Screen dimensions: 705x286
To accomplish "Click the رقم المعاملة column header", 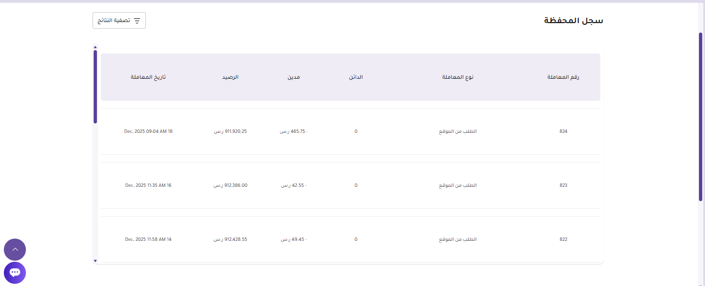I will click(x=563, y=77).
